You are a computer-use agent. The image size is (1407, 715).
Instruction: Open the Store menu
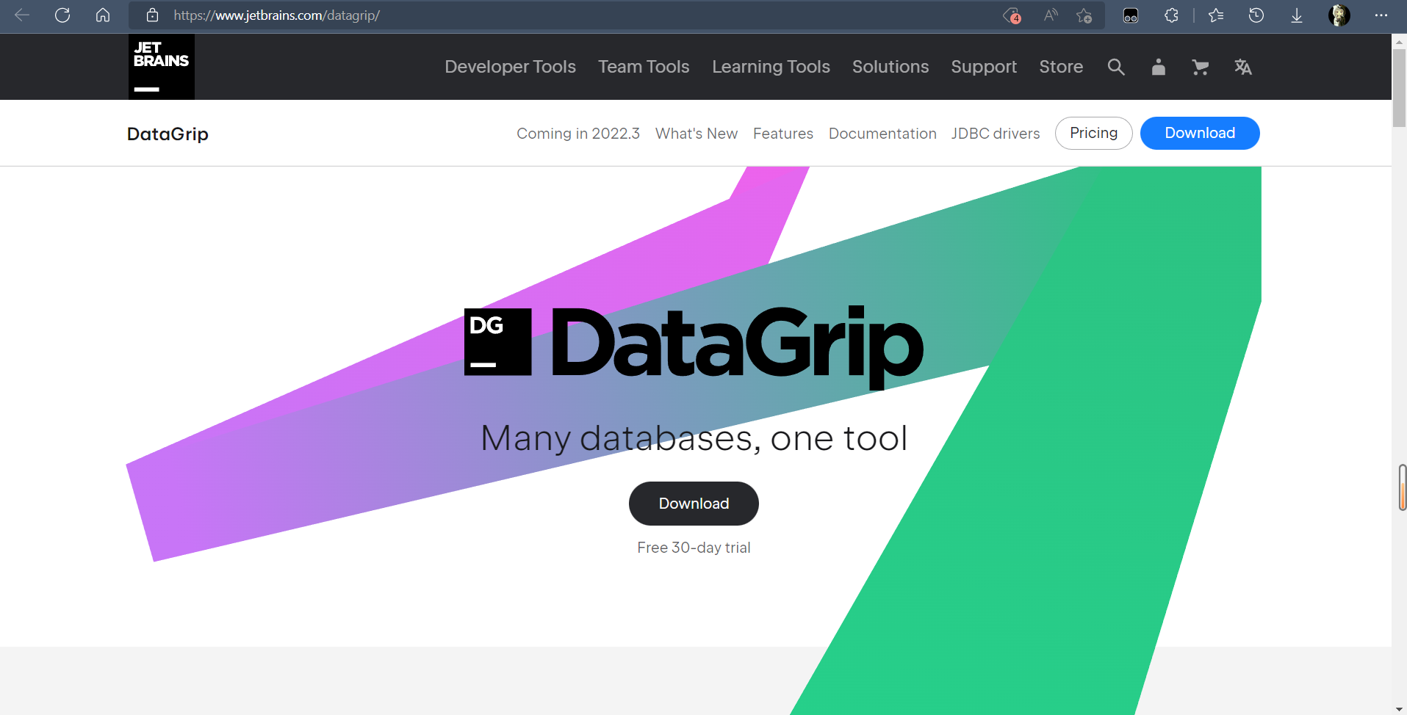tap(1061, 67)
